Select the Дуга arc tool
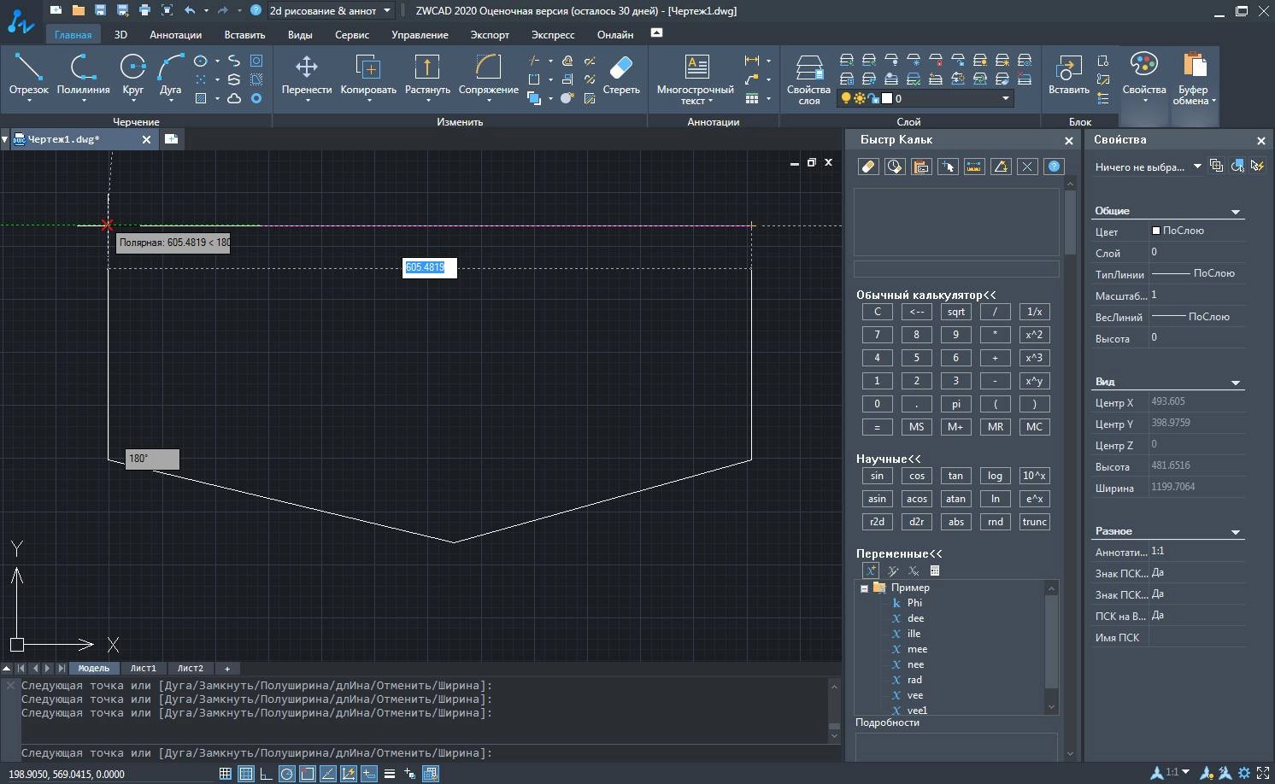The height and width of the screenshot is (784, 1275). coord(170,74)
